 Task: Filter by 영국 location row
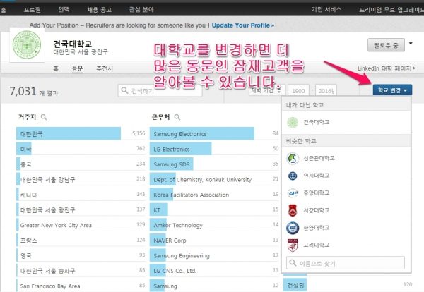(81, 255)
